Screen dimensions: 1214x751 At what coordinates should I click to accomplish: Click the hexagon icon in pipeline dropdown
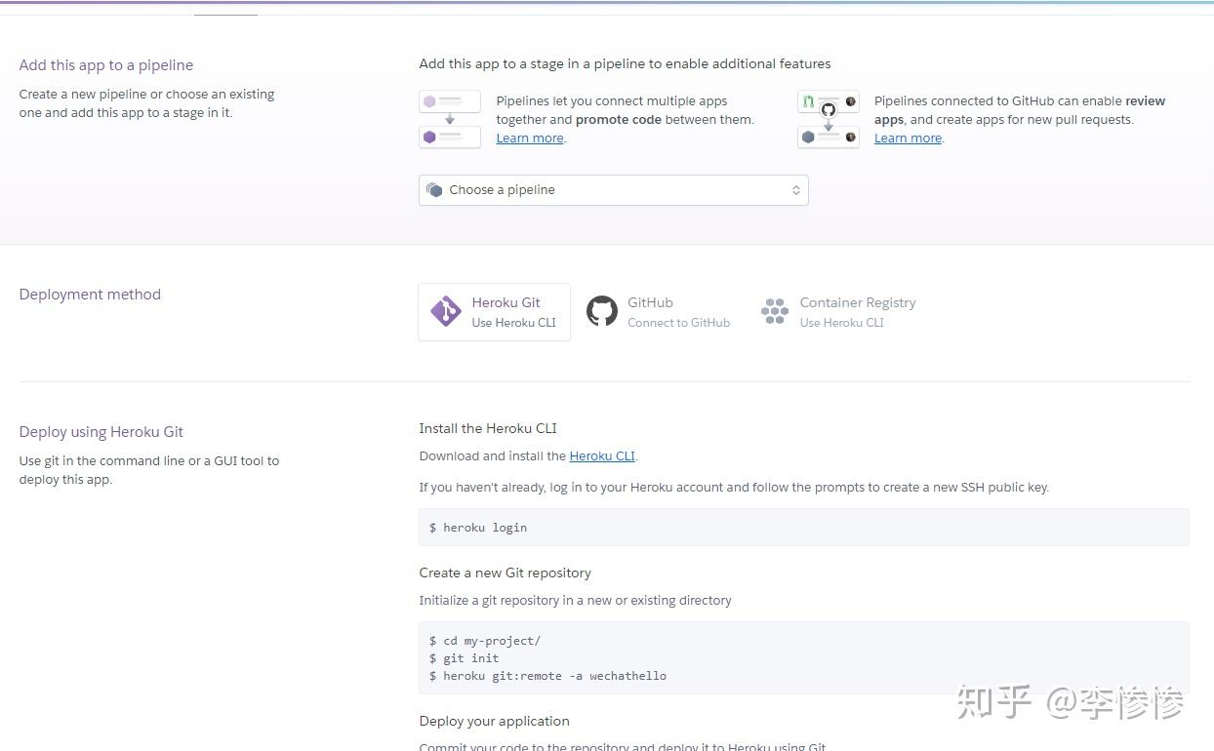(x=434, y=190)
